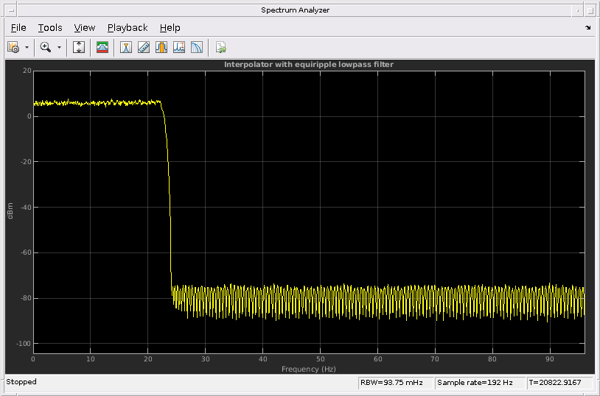Viewport: 600px width, 396px height.
Task: Expand the spectrum settings dropdown arrow
Action: tap(27, 47)
